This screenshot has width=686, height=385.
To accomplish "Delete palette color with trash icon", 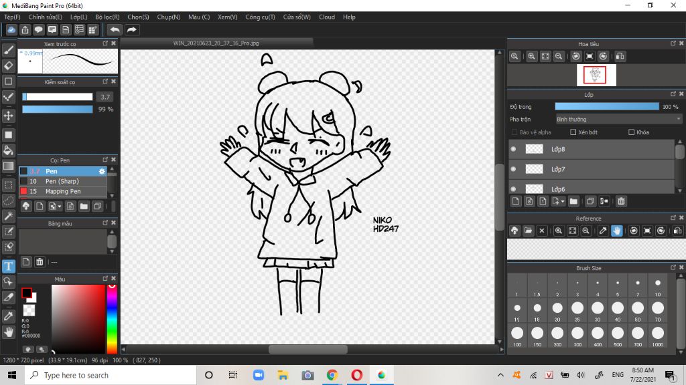I will (x=40, y=262).
